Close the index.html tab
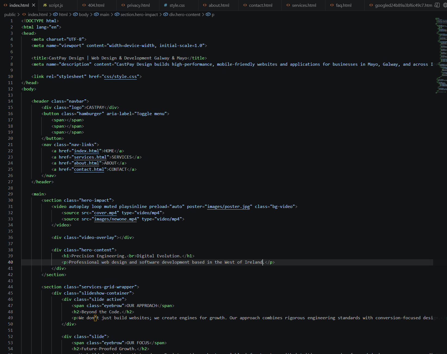Viewport: 447px width, 354px height. 33,5
